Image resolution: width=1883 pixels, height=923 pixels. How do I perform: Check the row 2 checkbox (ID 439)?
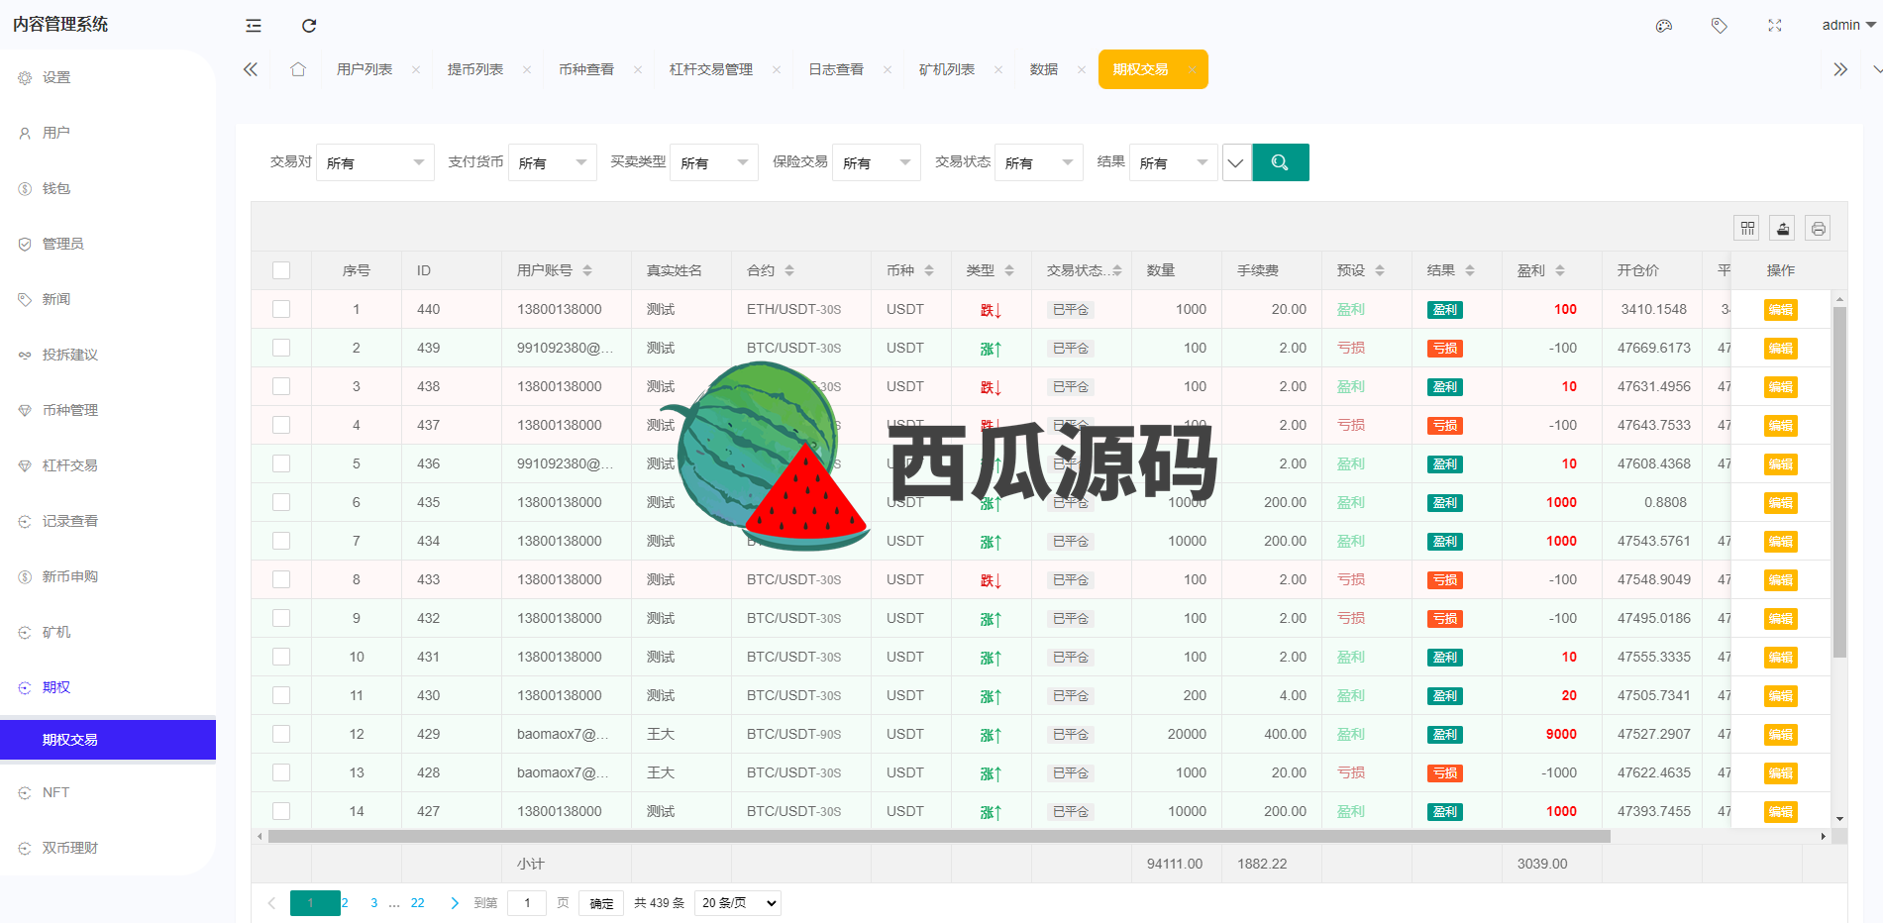pyautogui.click(x=281, y=348)
